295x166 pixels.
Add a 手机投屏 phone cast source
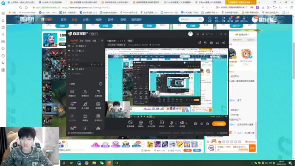tap(151, 124)
